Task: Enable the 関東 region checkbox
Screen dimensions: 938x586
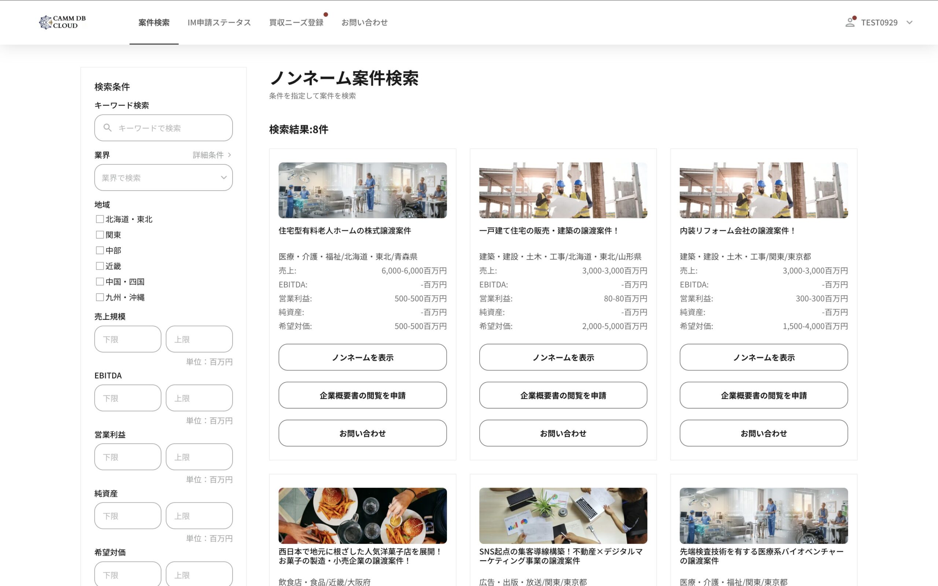Action: (100, 235)
